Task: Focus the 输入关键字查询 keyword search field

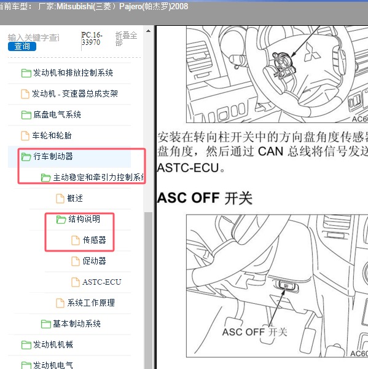Action: pyautogui.click(x=34, y=38)
